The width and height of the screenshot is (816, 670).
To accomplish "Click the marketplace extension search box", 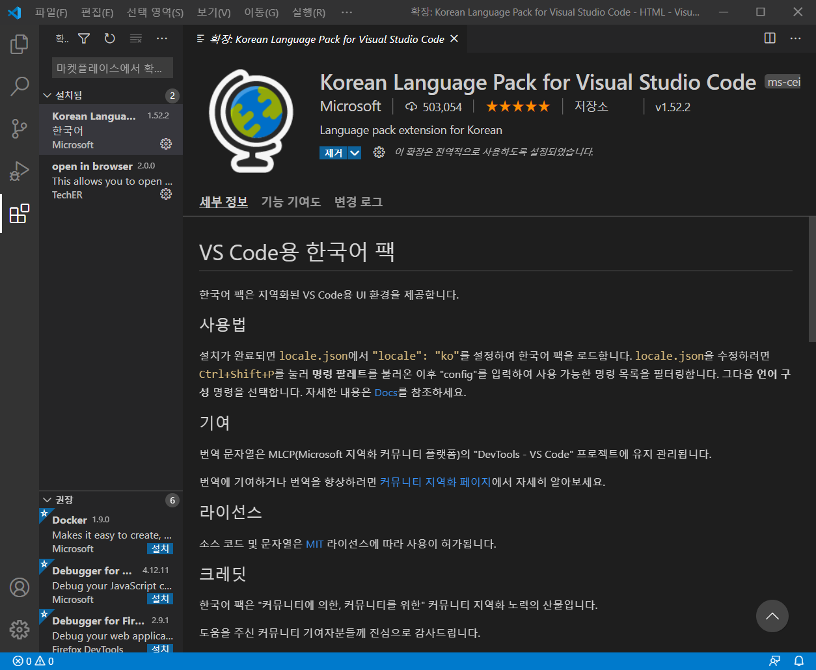I will tap(113, 68).
